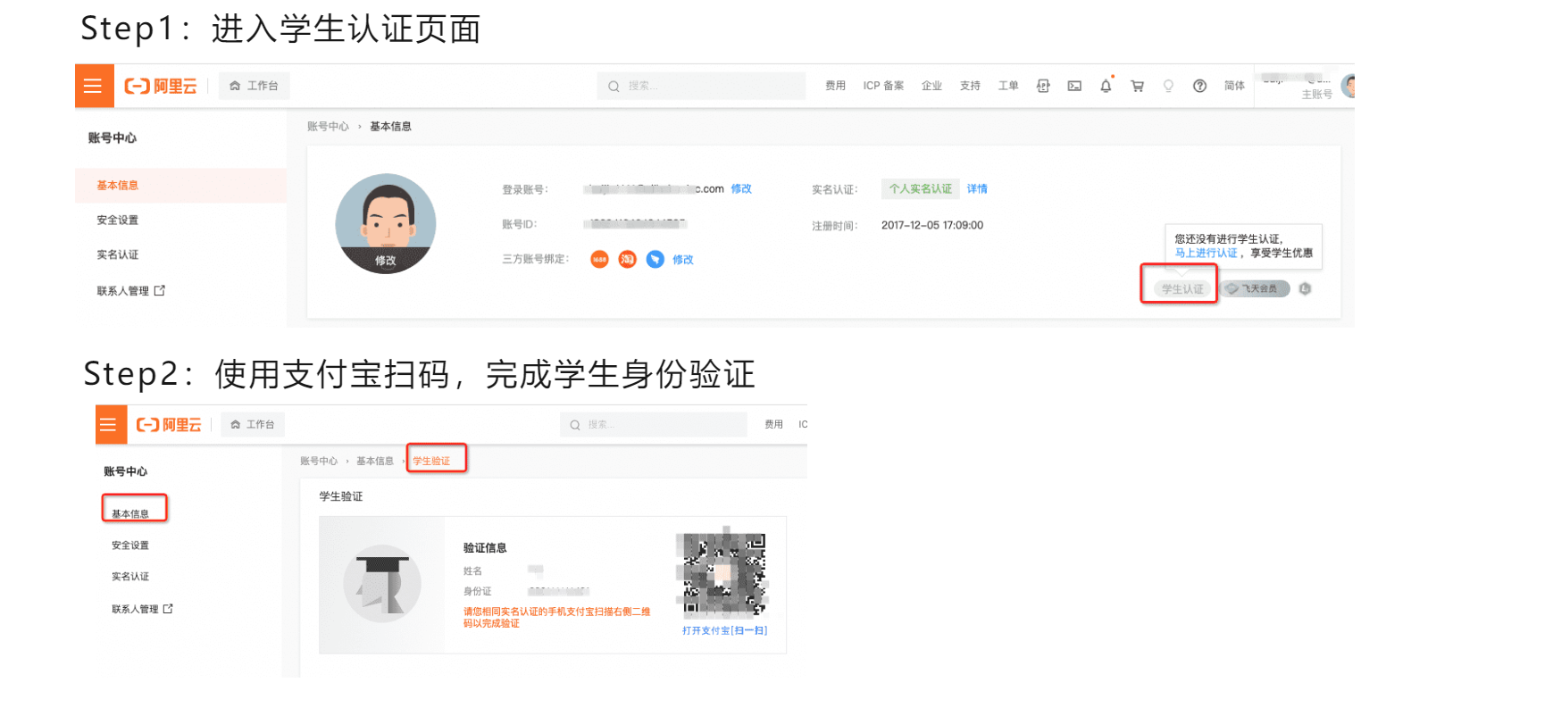Focus the search box in Step2 screenshot
This screenshot has height=716, width=1553.
[x=654, y=425]
